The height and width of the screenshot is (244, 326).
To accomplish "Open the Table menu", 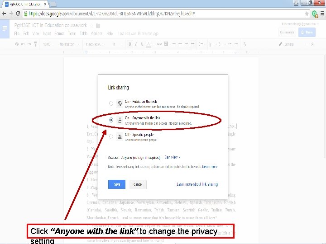I will pos(83,33).
